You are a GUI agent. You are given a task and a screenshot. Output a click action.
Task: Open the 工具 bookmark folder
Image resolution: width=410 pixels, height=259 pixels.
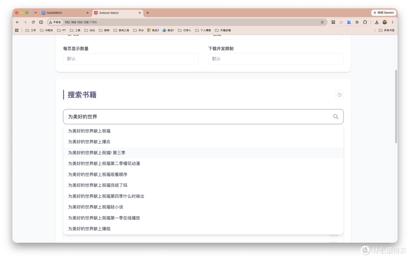(75, 30)
